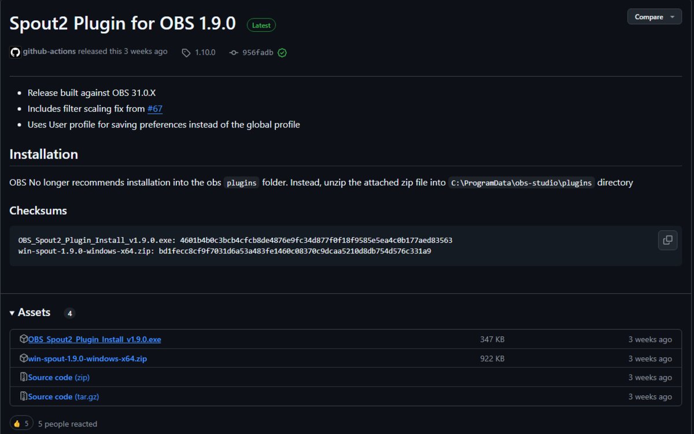Click the package icon of the exe asset
The height and width of the screenshot is (434, 694).
click(24, 339)
